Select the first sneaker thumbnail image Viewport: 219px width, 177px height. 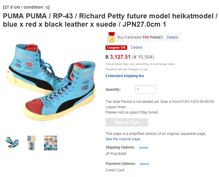coord(12,143)
